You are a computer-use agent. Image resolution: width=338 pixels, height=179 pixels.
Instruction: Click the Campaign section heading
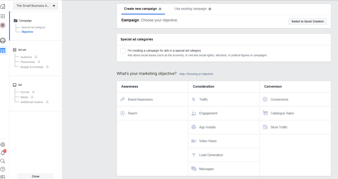25,21
